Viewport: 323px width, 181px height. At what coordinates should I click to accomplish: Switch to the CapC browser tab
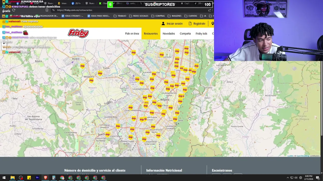[x=185, y=4]
